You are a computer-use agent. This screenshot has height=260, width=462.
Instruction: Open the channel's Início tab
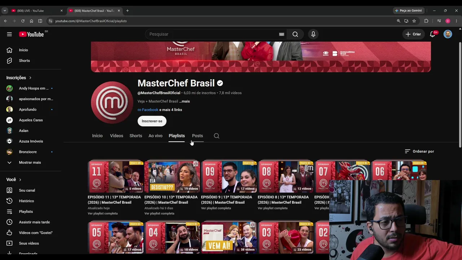pos(97,136)
